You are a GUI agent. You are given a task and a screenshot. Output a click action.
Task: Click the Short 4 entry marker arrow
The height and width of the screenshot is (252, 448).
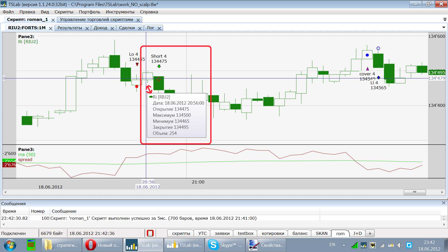(159, 66)
